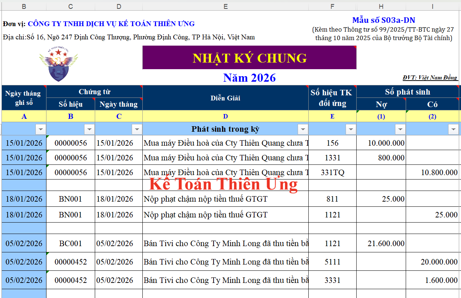Screen dimensions: 461x298
Task: Click the 21.600.000 debit amount cell
Action: [x=381, y=243]
